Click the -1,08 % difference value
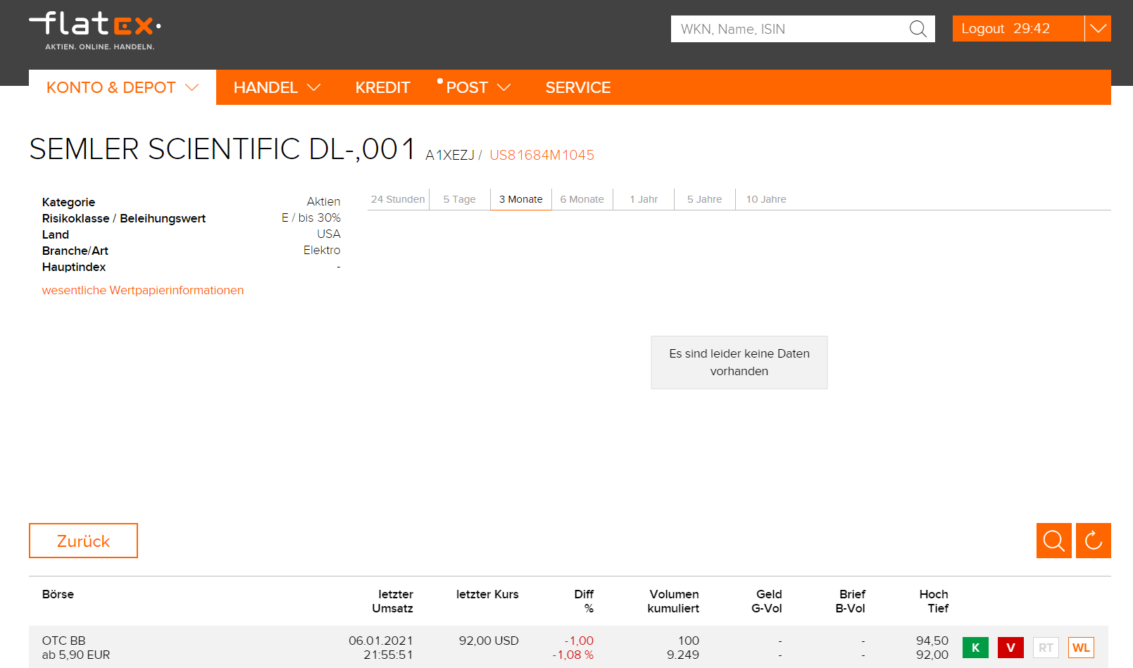 (x=573, y=655)
